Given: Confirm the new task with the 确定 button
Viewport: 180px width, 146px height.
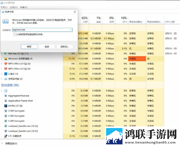Looking at the screenshot, I should pyautogui.click(x=29, y=47).
